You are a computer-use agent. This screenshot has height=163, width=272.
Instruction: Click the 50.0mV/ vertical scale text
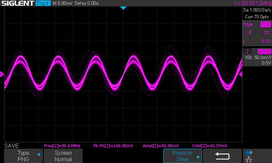[263, 57]
